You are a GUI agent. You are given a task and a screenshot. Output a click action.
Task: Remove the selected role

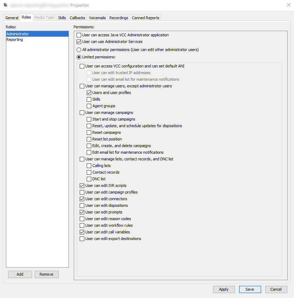(46, 274)
